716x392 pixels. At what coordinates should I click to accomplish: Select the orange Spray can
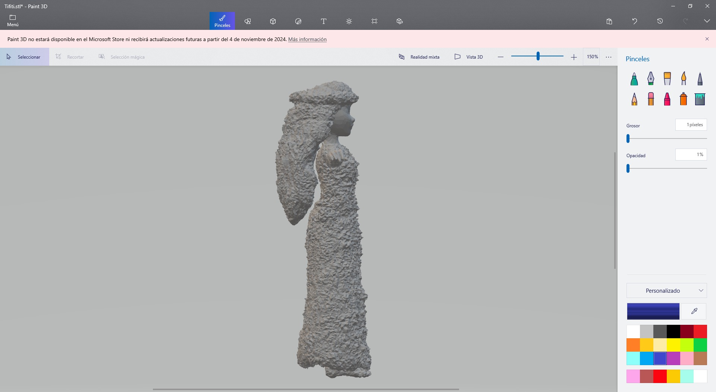(684, 99)
